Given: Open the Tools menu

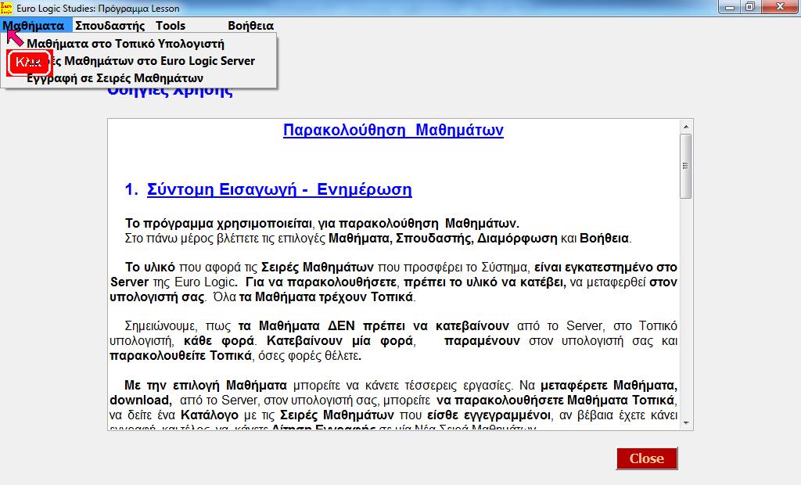Looking at the screenshot, I should click(170, 26).
